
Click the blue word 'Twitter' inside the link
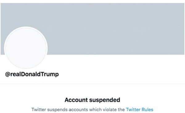[x=133, y=110]
